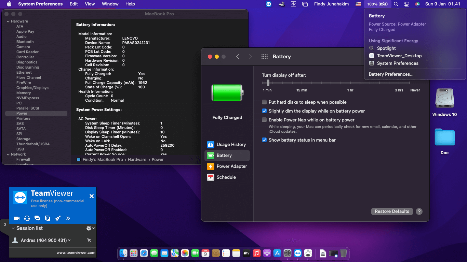
Task: Open the Battery help question mark button
Action: tap(419, 212)
